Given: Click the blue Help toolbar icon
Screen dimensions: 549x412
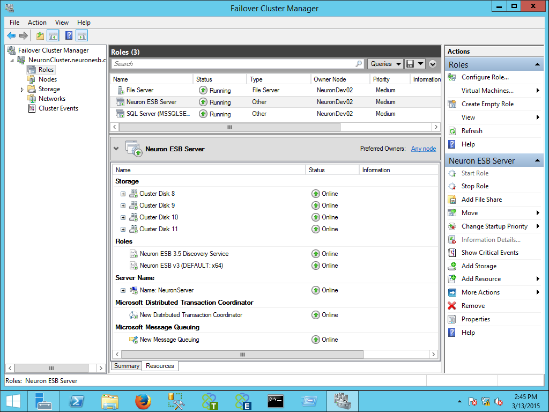Looking at the screenshot, I should point(69,35).
